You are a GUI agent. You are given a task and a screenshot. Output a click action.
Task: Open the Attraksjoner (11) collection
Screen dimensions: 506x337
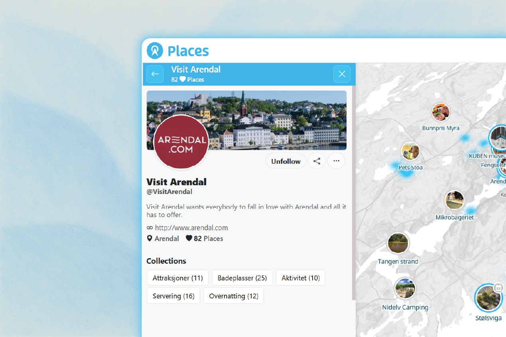178,278
